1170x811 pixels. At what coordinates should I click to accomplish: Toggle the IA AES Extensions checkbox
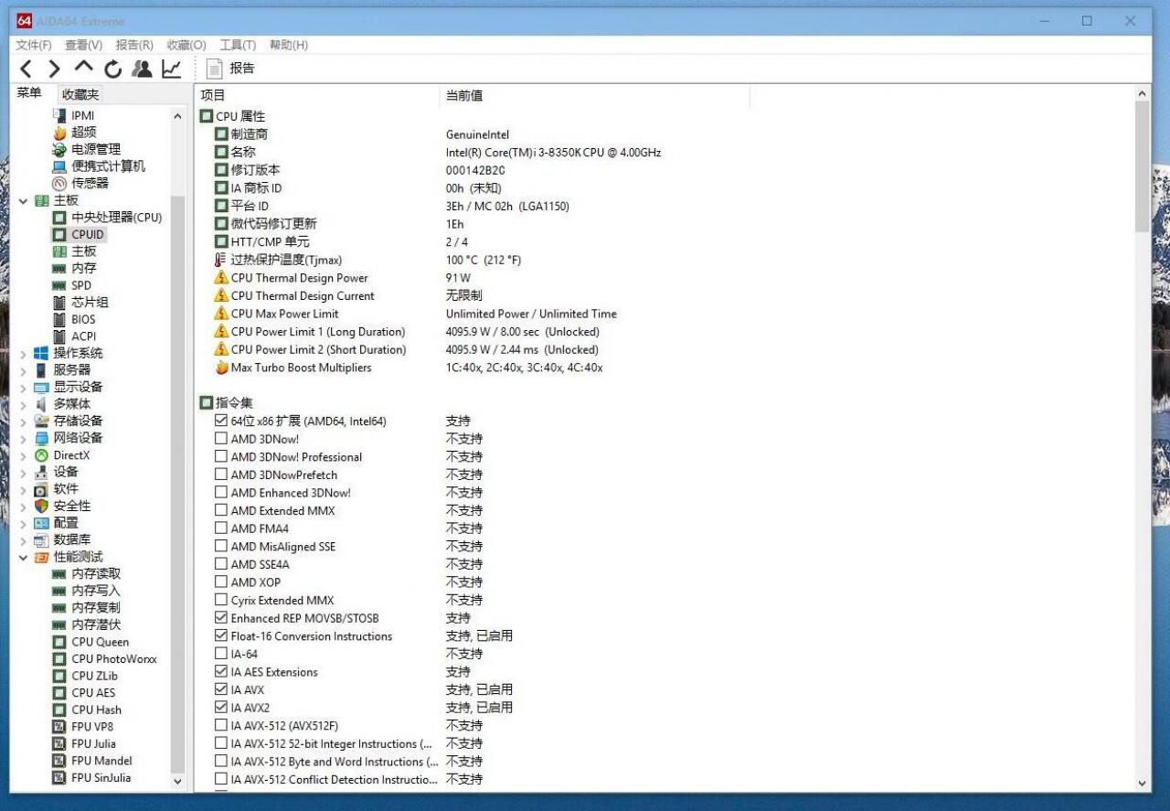(x=220, y=671)
